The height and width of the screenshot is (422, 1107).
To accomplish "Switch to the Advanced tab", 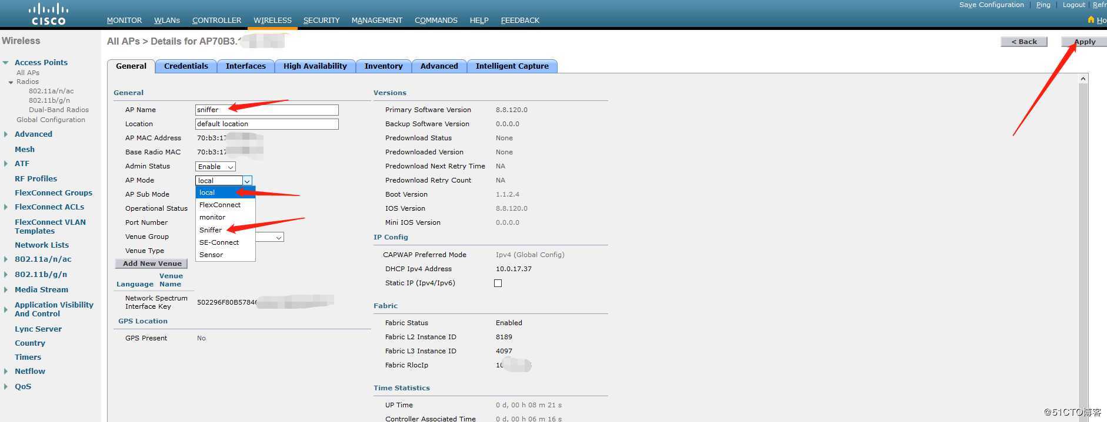I will [439, 66].
